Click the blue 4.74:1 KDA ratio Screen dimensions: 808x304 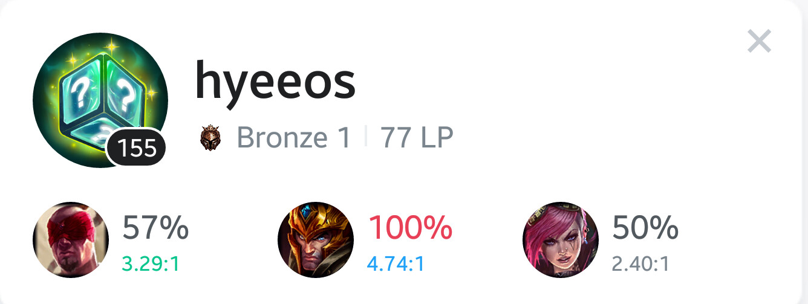point(396,264)
